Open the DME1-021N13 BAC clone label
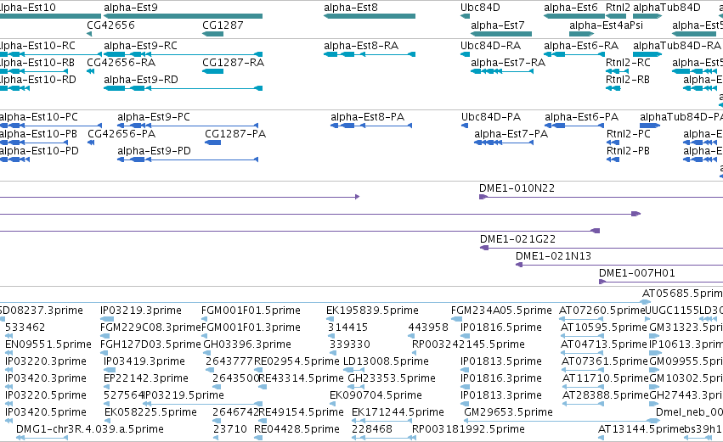This screenshot has height=442, width=723. pos(553,256)
